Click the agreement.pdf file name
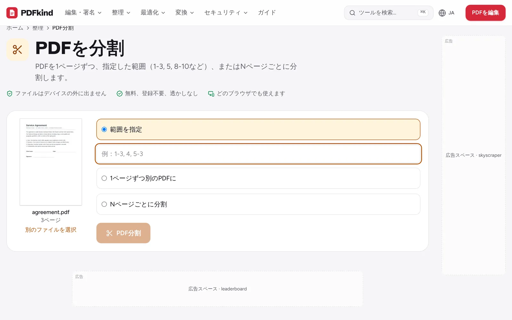The width and height of the screenshot is (512, 320). pos(51,212)
